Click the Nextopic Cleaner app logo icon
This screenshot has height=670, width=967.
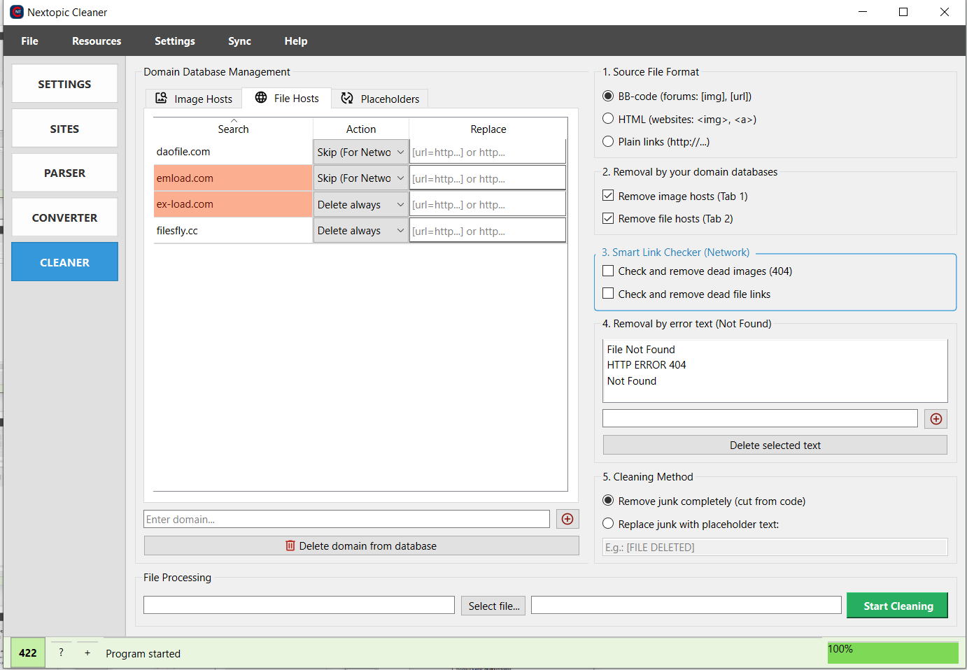(x=17, y=12)
